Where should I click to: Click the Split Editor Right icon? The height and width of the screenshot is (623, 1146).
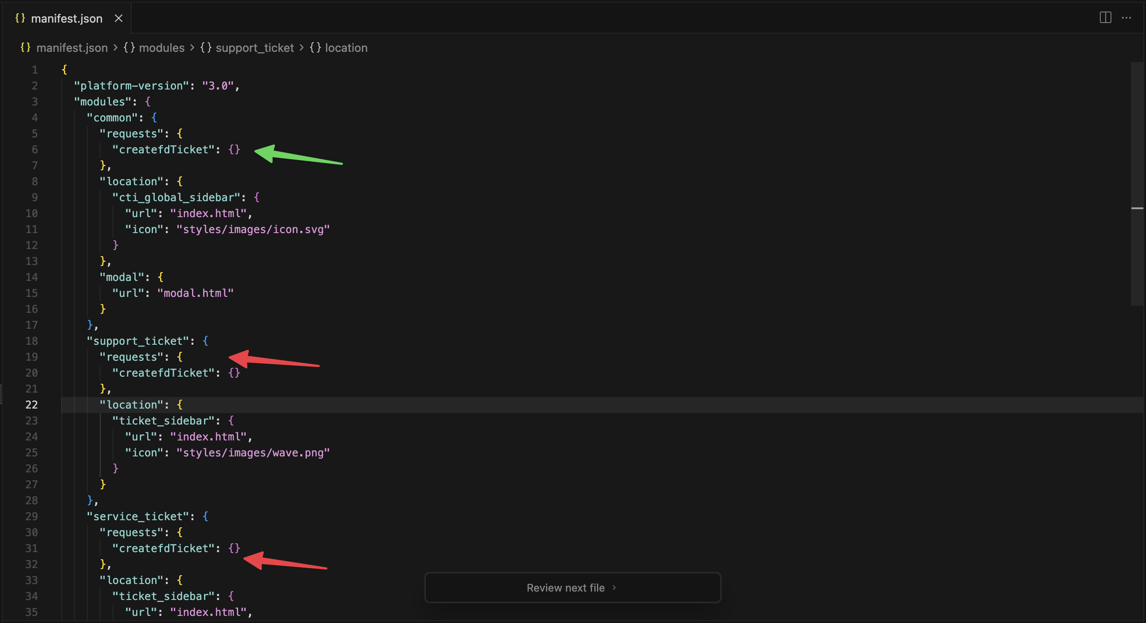[1105, 18]
